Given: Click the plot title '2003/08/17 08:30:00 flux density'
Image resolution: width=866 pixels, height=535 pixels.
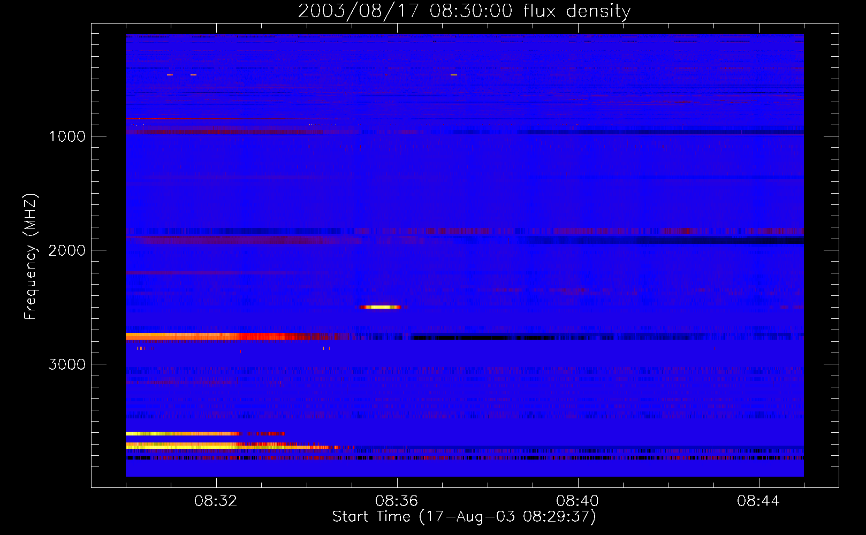Looking at the screenshot, I should click(464, 11).
